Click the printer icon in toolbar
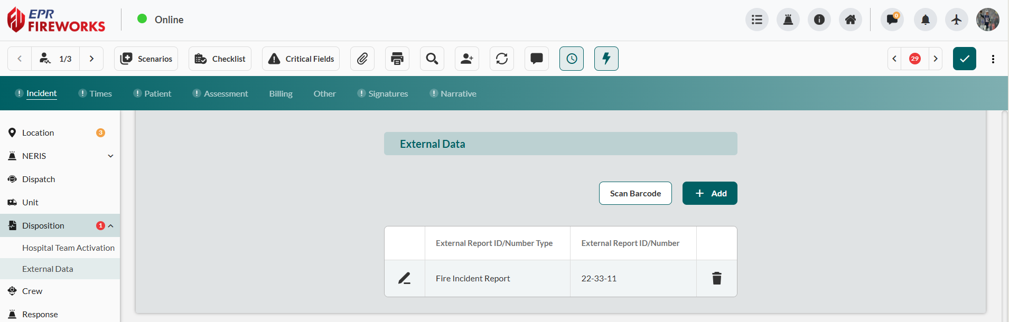The height and width of the screenshot is (322, 1009). pos(397,59)
